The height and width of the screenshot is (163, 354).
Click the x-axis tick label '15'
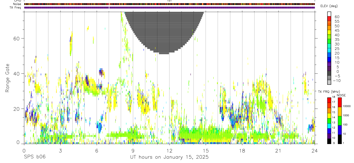pyautogui.click(x=206, y=150)
